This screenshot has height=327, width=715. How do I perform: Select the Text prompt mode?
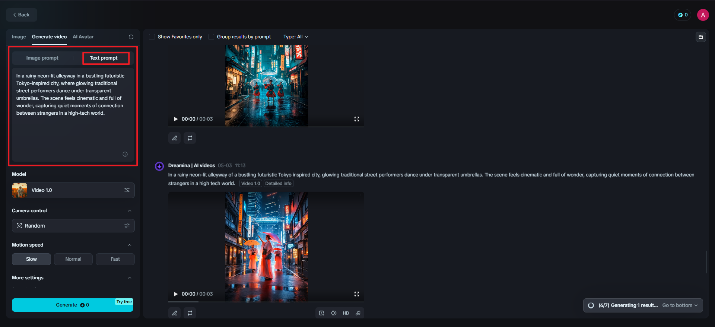click(x=104, y=58)
